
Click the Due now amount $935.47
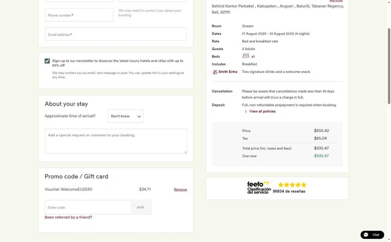(x=321, y=156)
